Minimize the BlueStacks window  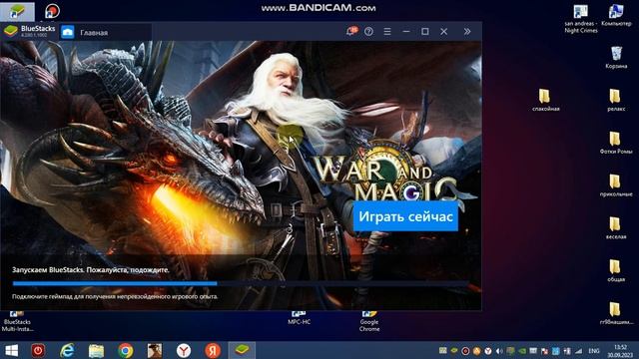point(406,31)
